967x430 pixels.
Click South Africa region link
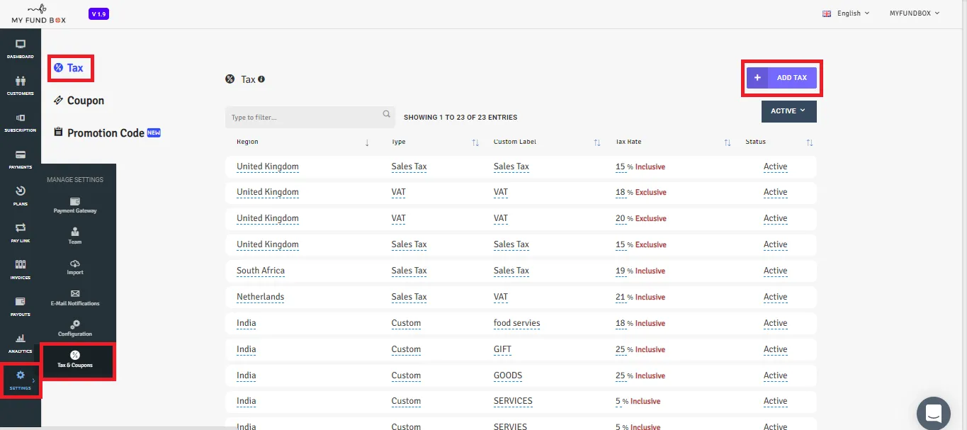tap(261, 271)
